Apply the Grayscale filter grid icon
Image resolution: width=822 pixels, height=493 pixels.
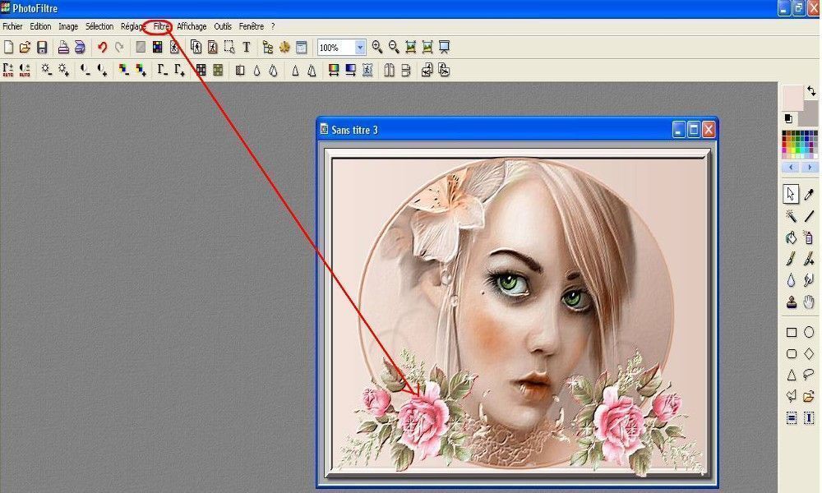[201, 70]
